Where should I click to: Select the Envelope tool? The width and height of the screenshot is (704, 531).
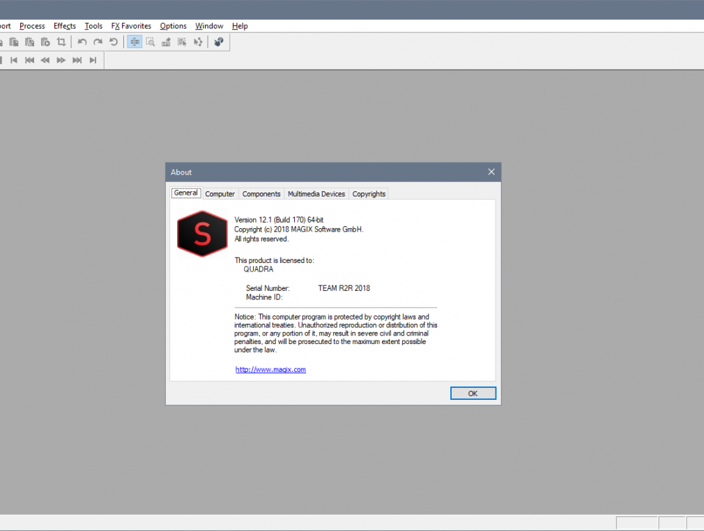[x=198, y=42]
